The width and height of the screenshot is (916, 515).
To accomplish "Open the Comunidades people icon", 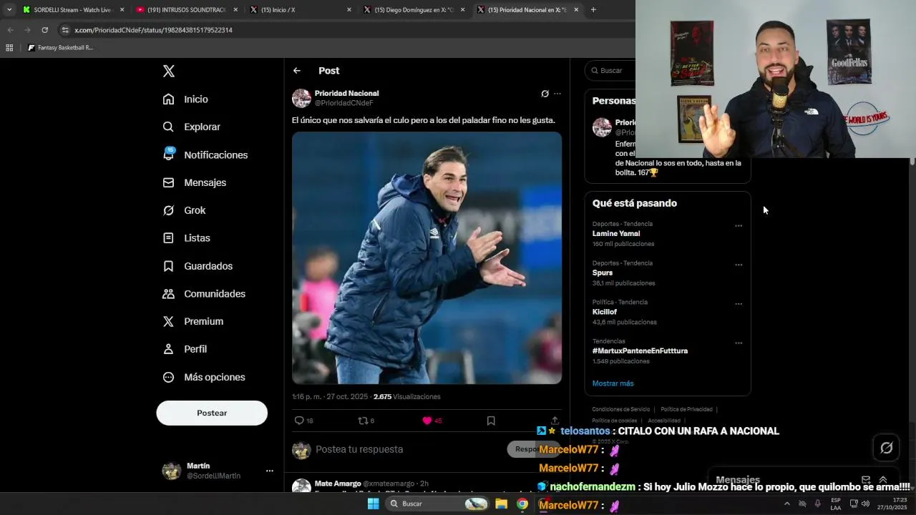I will [x=168, y=294].
